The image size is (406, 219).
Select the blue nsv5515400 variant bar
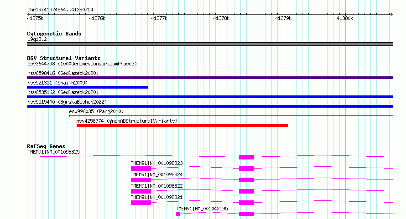click(x=210, y=106)
